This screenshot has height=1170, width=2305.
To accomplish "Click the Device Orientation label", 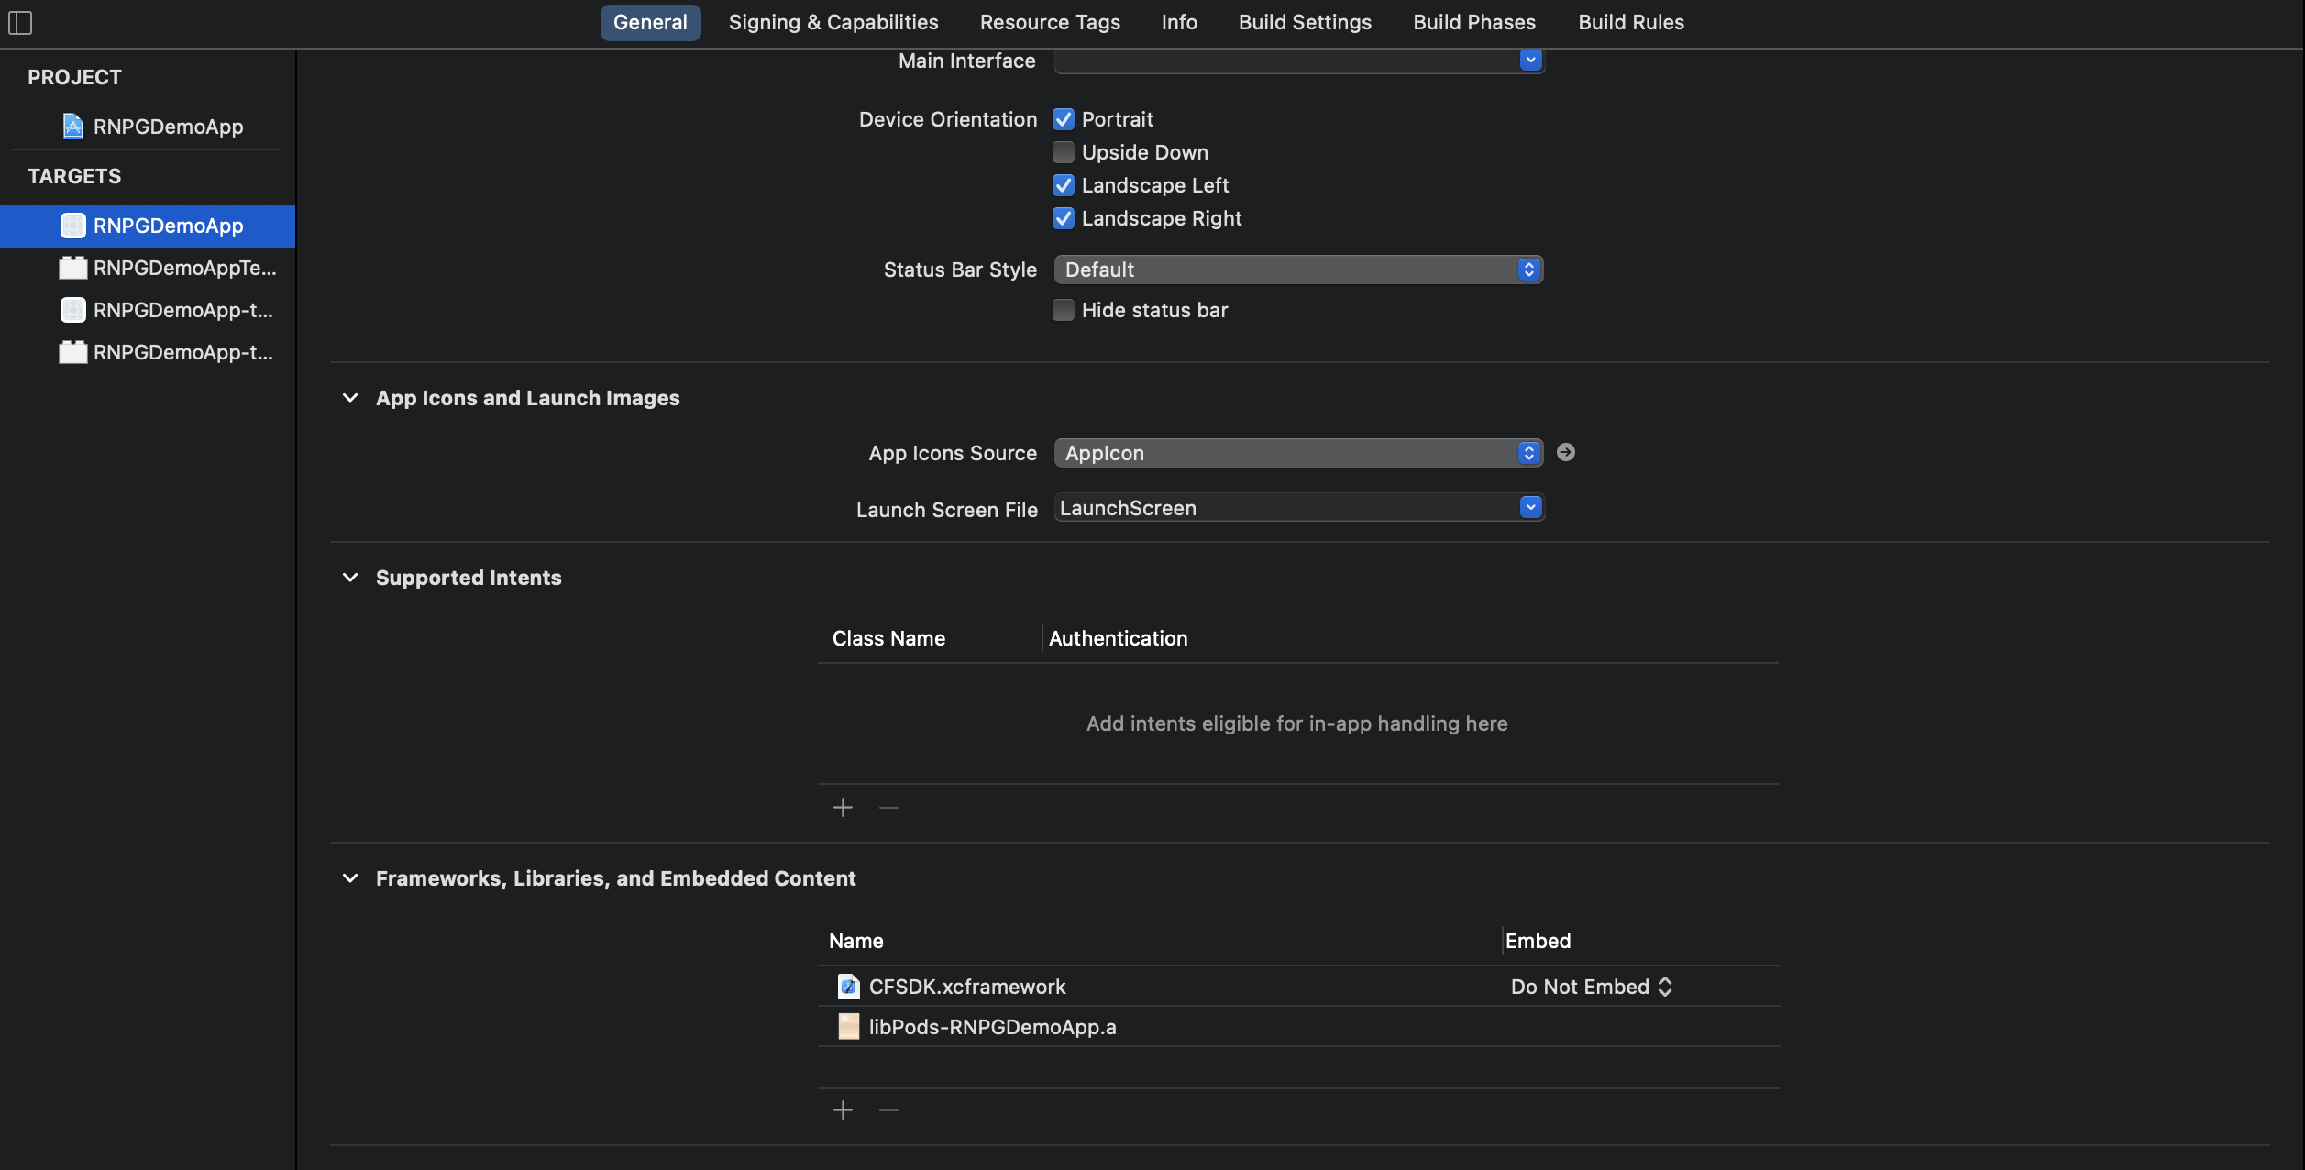I will point(948,119).
